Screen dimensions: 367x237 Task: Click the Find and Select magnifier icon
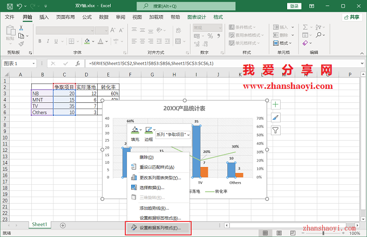coord(318,35)
